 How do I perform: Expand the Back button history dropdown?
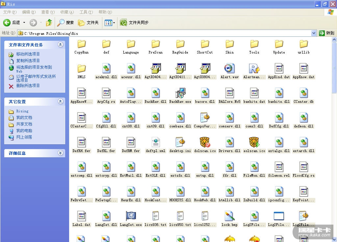pyautogui.click(x=24, y=23)
